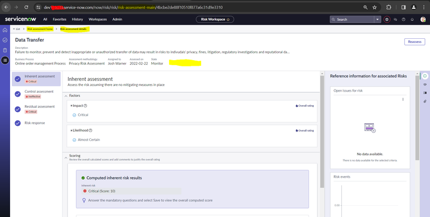This screenshot has height=217, width=430.
Task: Collapse the Factors section
Action: click(66, 96)
